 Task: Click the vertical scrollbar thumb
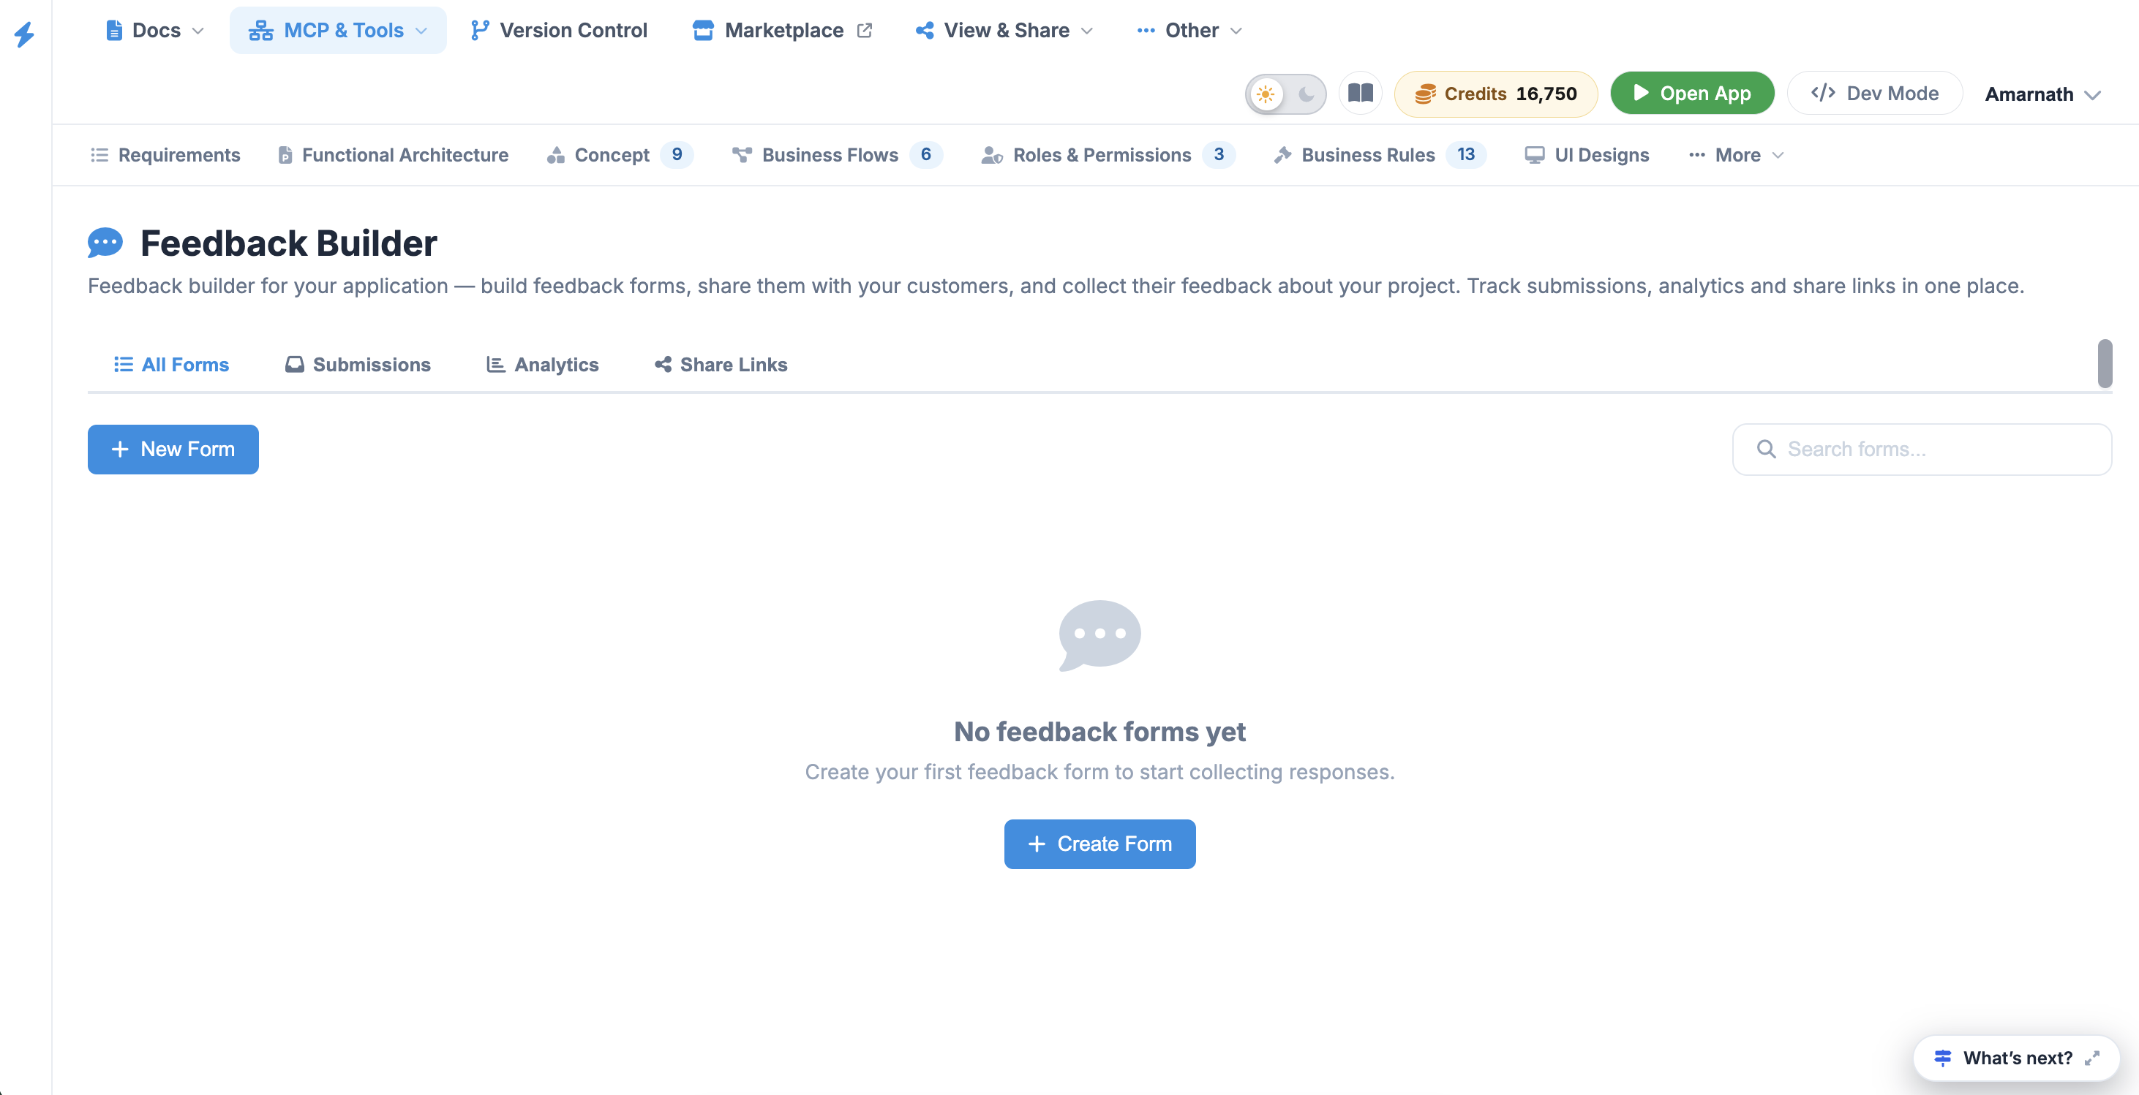point(2105,363)
